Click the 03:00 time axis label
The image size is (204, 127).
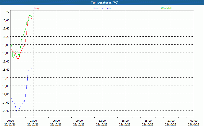[33, 121]
